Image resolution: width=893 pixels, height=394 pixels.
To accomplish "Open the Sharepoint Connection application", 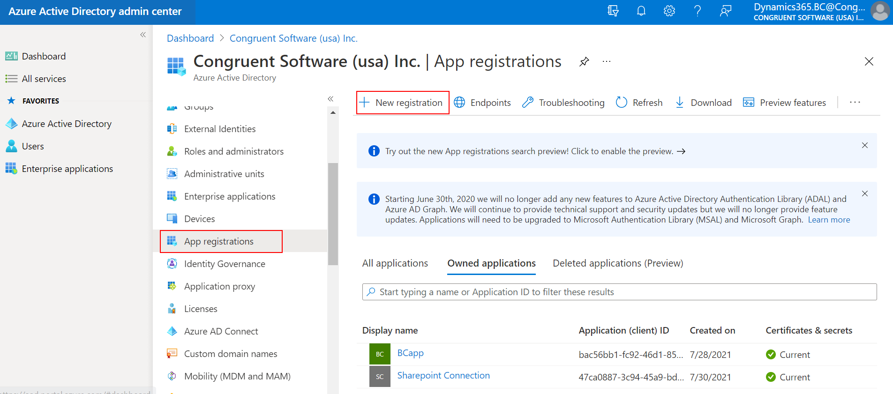I will click(x=443, y=375).
